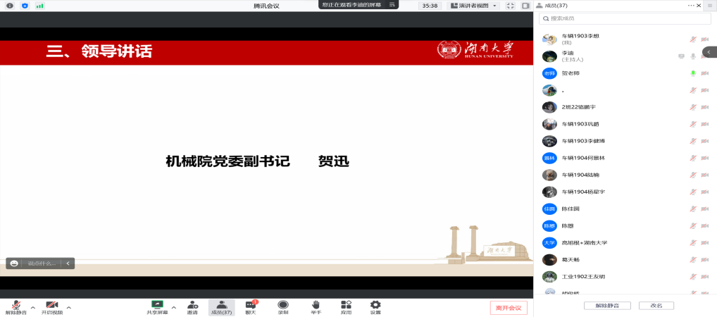Toggle the 成员(37) members panel

click(221, 306)
